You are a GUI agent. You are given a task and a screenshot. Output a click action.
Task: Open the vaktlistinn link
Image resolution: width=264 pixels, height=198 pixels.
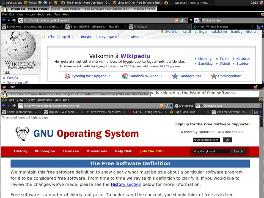(x=219, y=32)
